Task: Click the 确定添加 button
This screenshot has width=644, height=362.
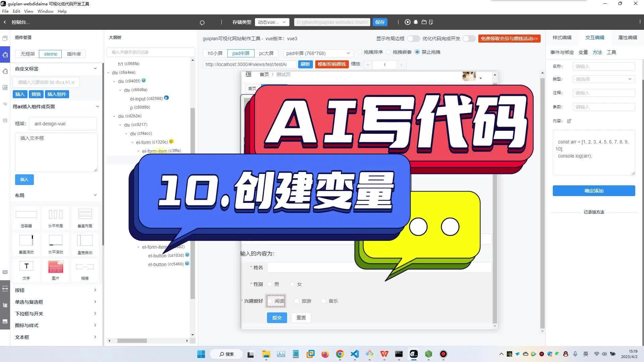Action: pyautogui.click(x=594, y=191)
